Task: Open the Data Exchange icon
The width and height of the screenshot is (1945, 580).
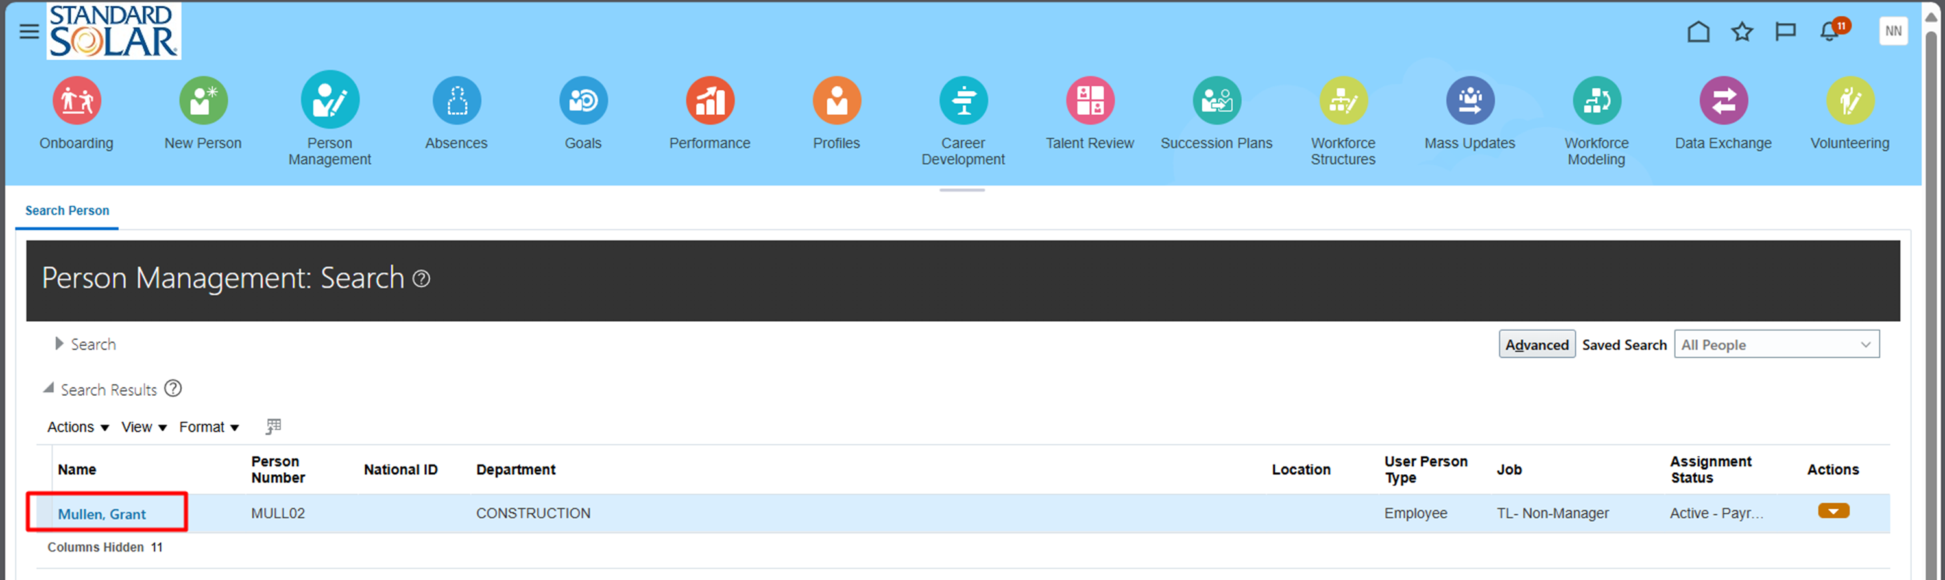Action: (x=1724, y=101)
